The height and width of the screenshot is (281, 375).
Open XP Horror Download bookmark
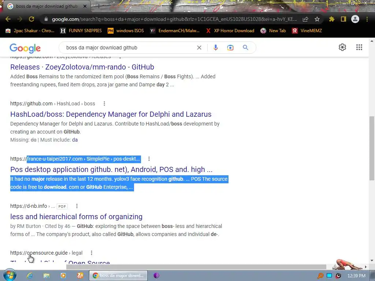230,31
